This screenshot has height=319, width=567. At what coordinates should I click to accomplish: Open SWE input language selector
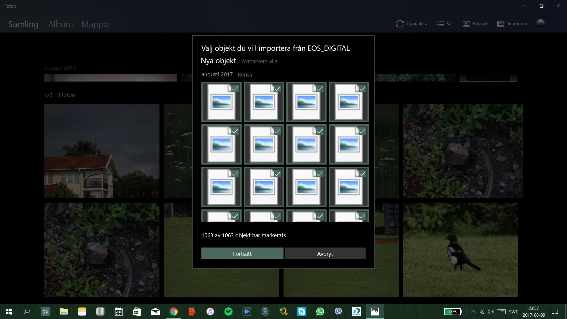[x=513, y=312]
